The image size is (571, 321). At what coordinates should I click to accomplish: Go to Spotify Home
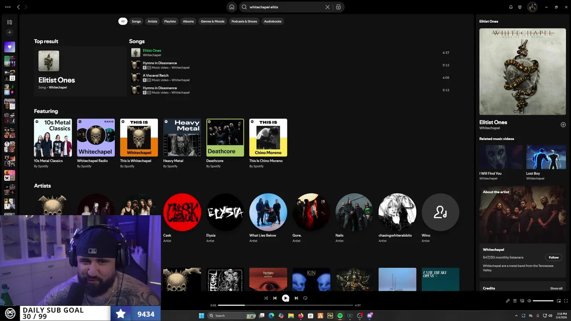coord(232,7)
